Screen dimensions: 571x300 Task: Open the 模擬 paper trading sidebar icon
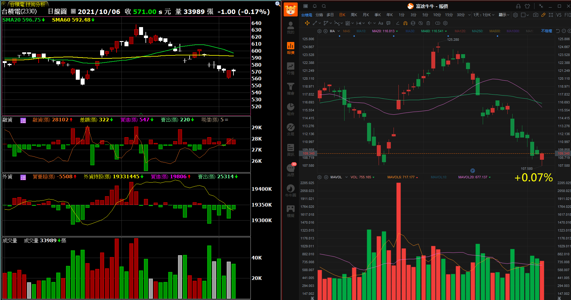291,211
